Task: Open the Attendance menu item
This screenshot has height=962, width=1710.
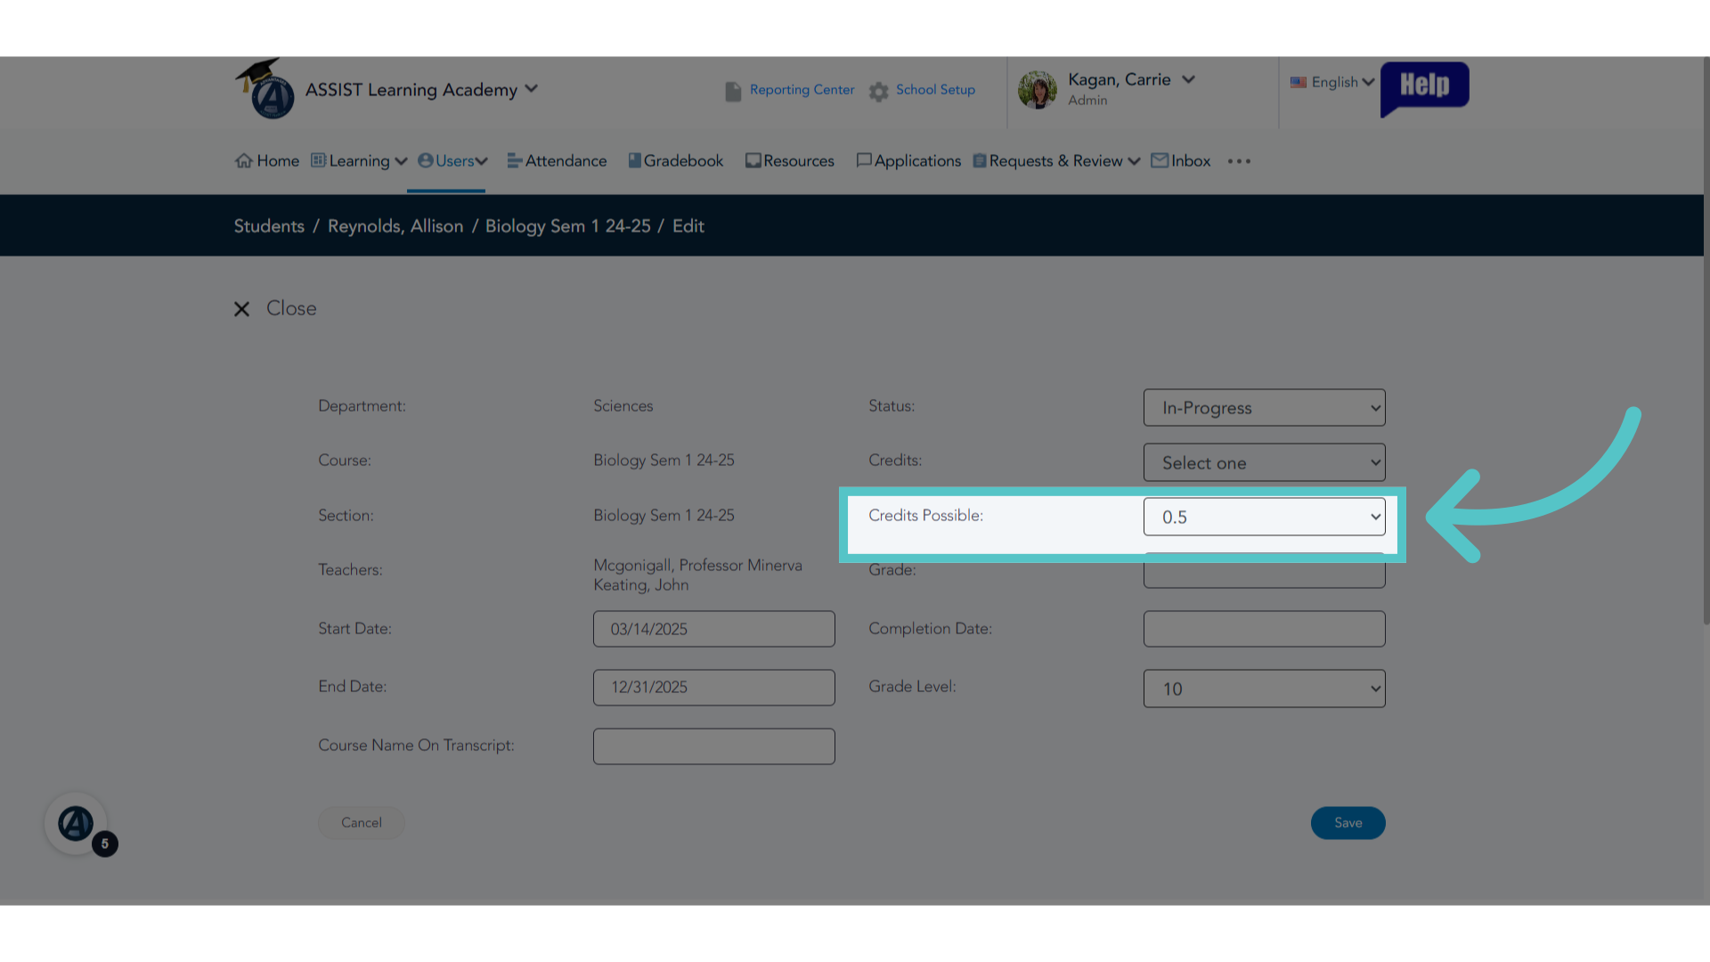Action: point(558,161)
